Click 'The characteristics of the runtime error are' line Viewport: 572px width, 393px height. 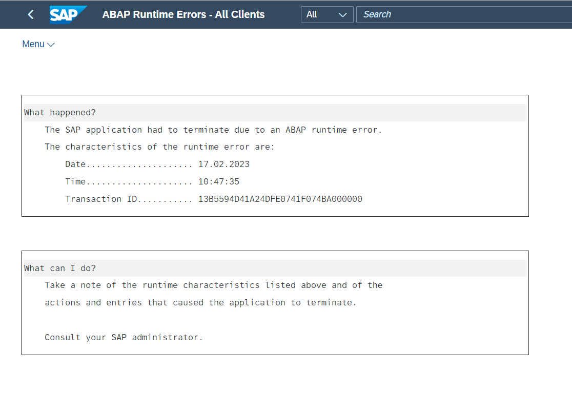160,147
